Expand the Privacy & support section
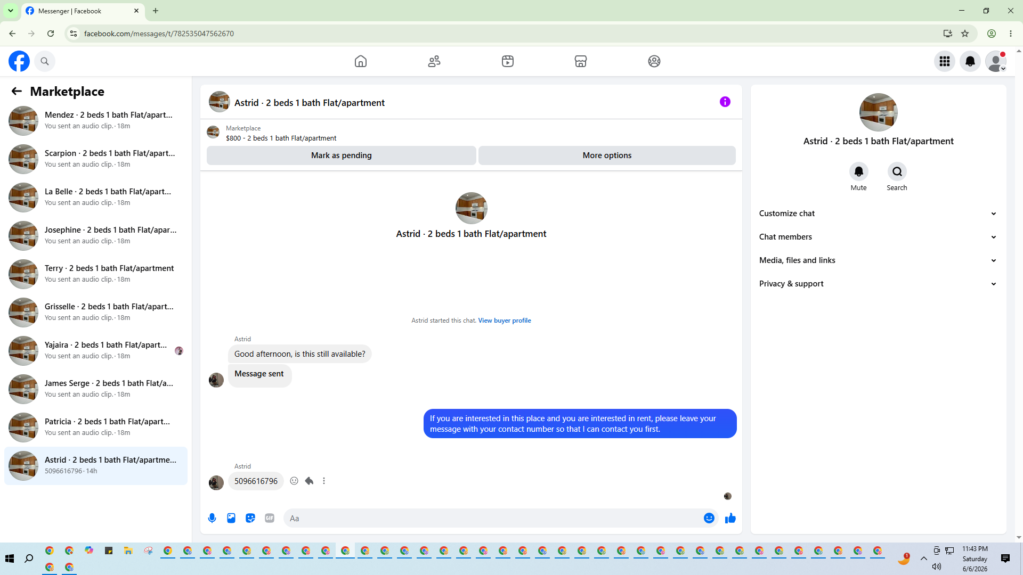The width and height of the screenshot is (1023, 575). [878, 284]
